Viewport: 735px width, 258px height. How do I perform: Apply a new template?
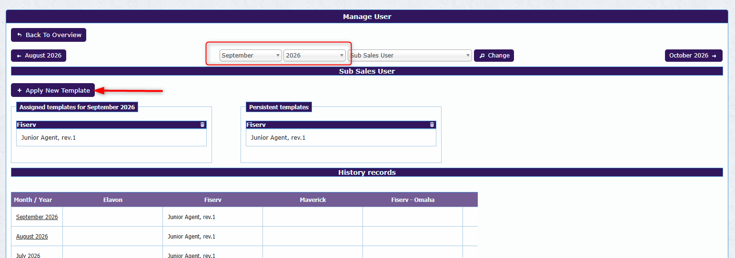(x=53, y=90)
